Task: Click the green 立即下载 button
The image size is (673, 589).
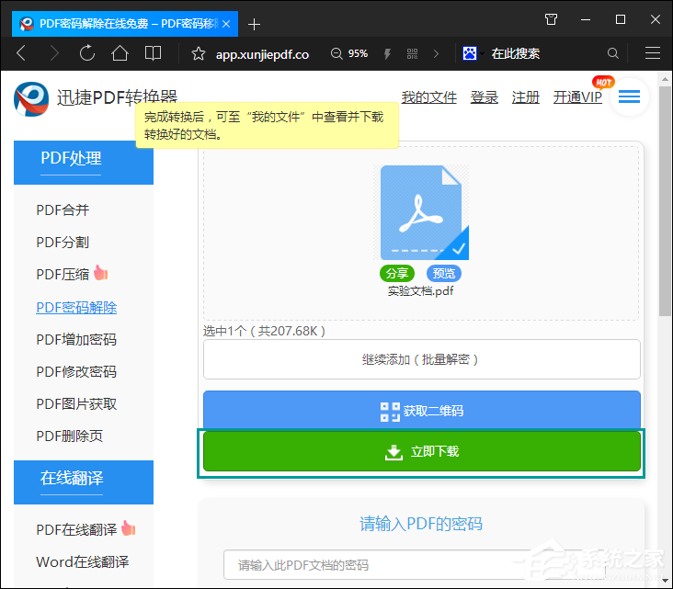Action: 421,452
